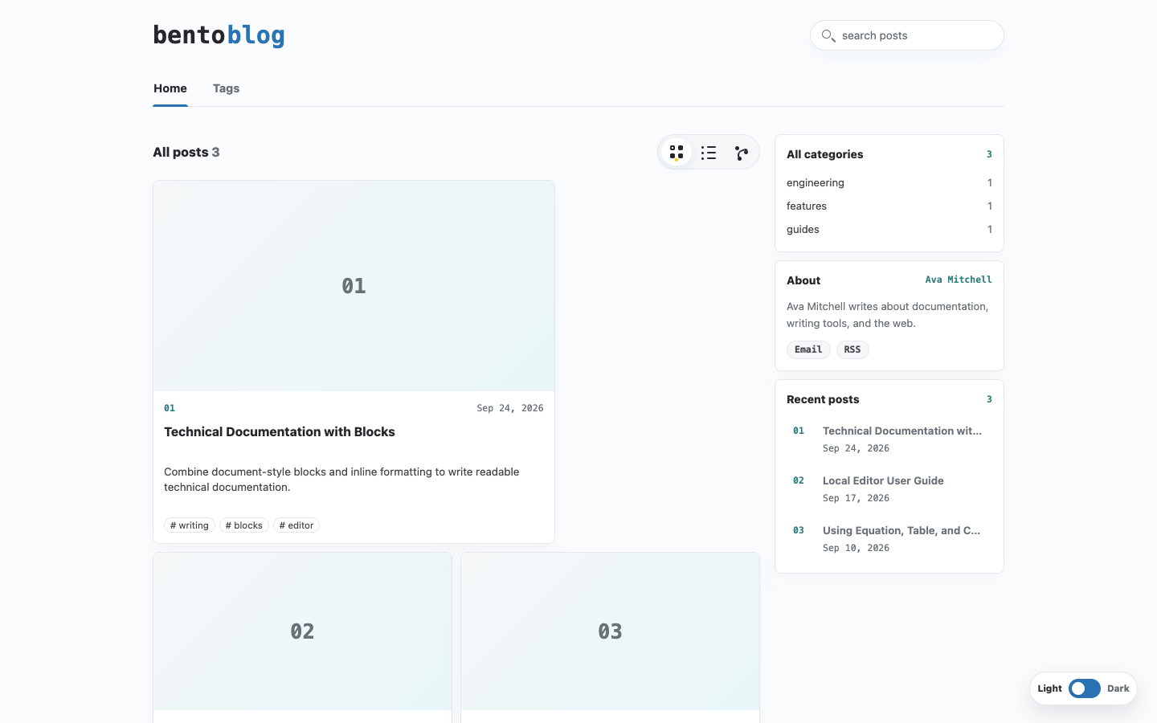Click the Email button in About
1157x723 pixels.
808,349
